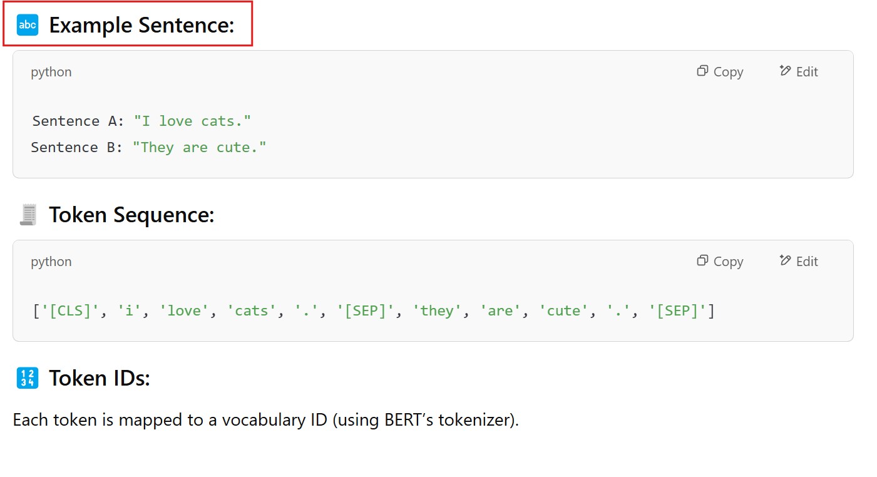Click the scroll icon beside Token Sequence
Image resolution: width=877 pixels, height=477 pixels.
click(28, 215)
